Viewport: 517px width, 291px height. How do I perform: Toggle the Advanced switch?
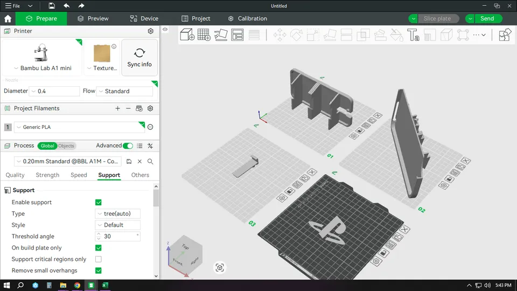point(128,146)
